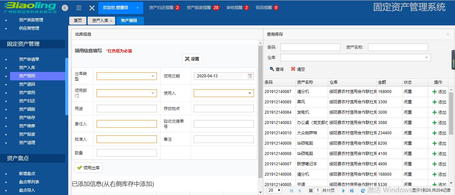The height and width of the screenshot is (195, 455).
Task: Click the 条码 input field
Action: 310,47
